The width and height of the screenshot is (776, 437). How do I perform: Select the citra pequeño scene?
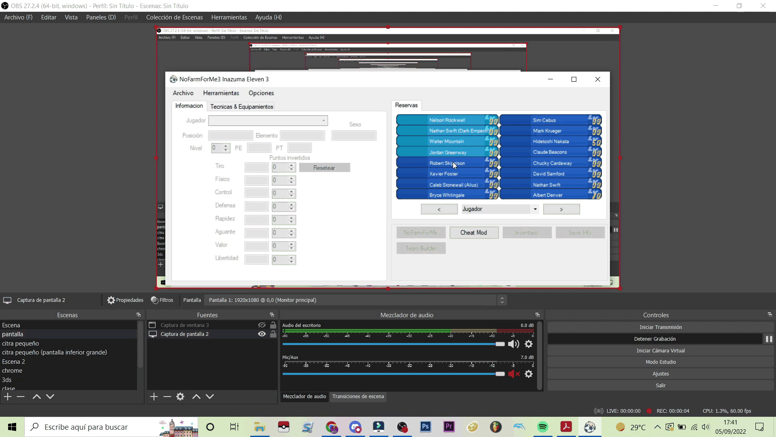point(21,344)
